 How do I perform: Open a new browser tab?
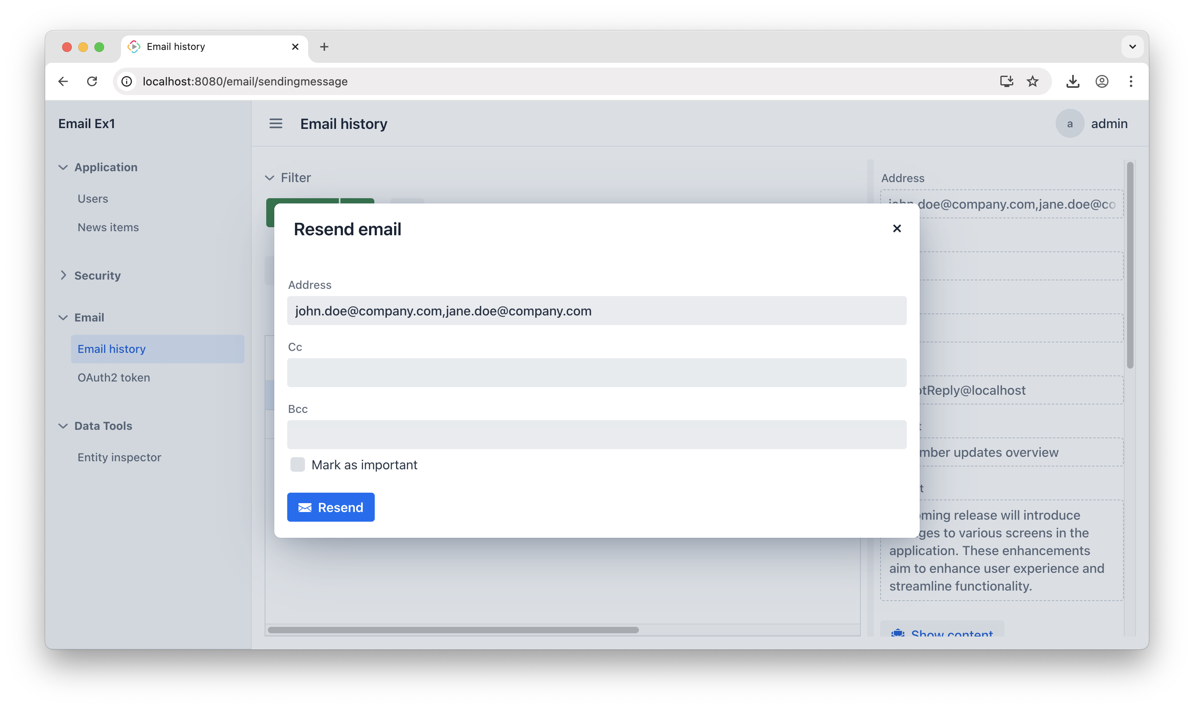[324, 47]
